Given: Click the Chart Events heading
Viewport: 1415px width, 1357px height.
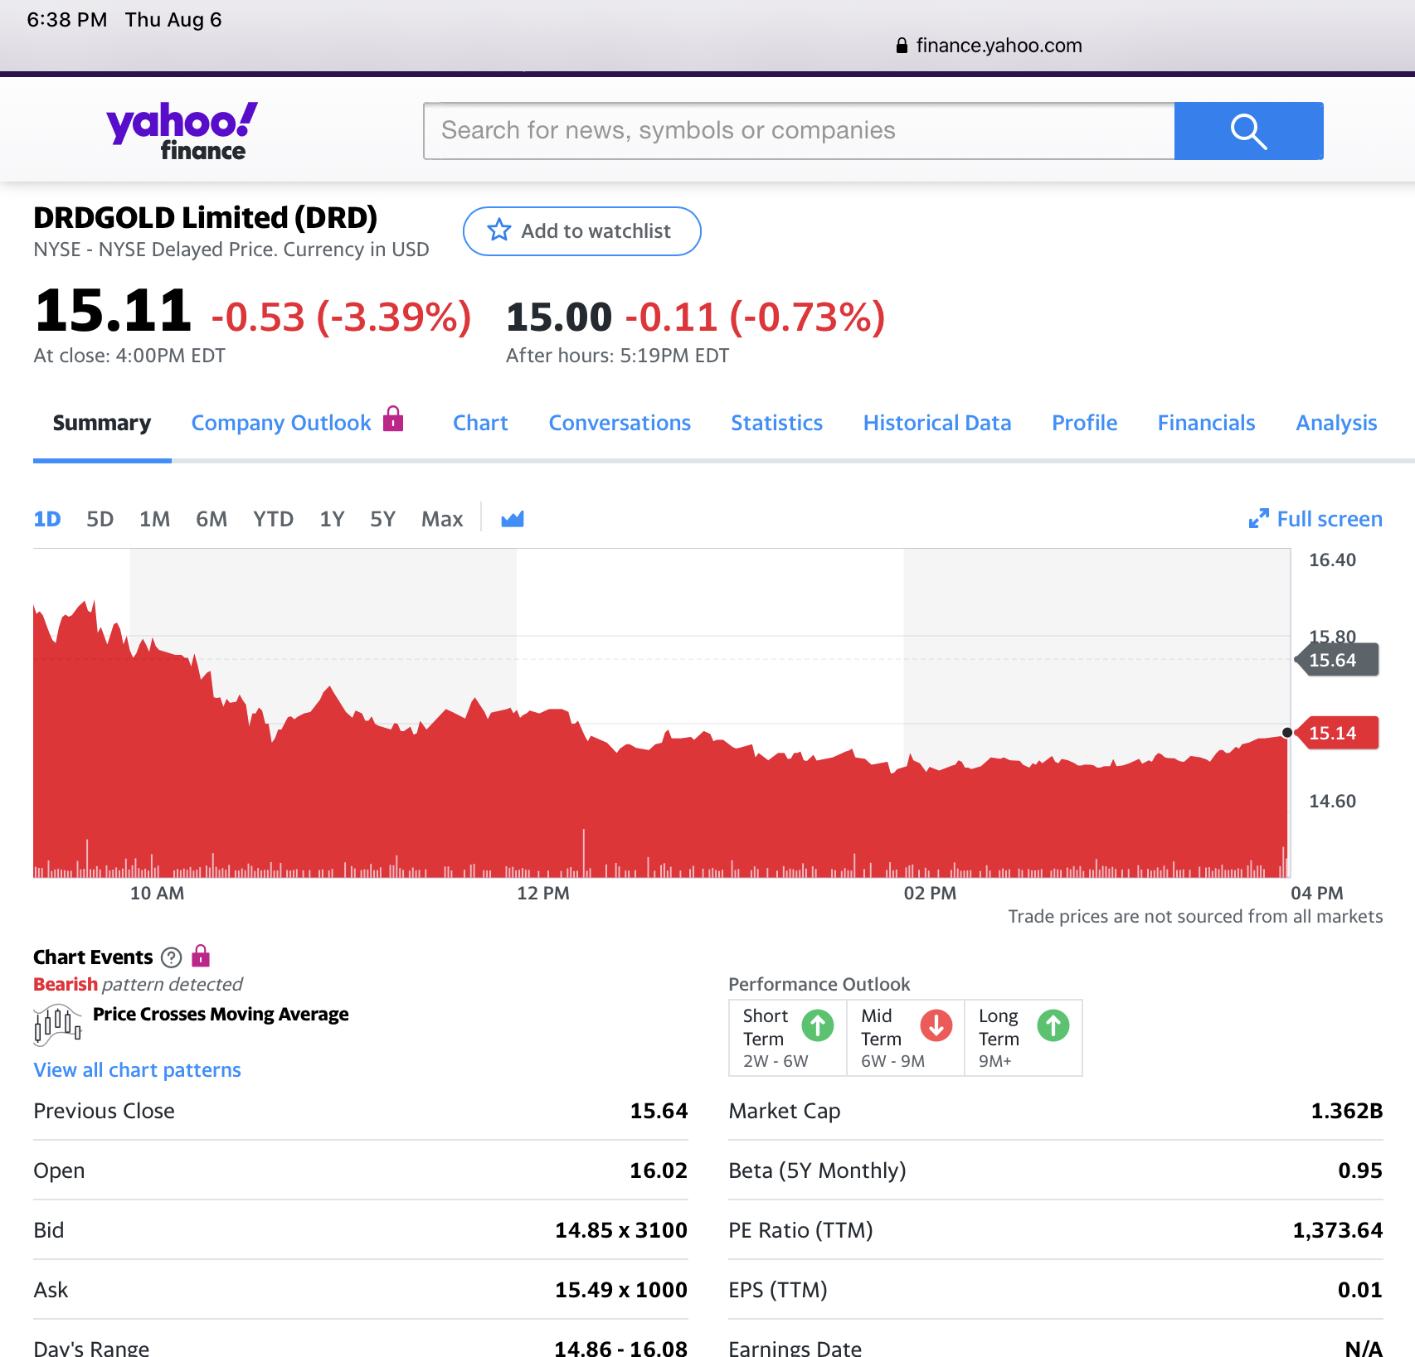Looking at the screenshot, I should (93, 957).
